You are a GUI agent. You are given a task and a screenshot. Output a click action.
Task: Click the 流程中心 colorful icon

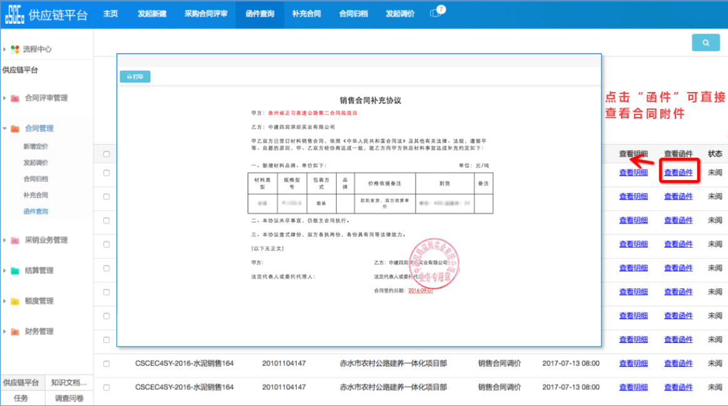(15, 49)
